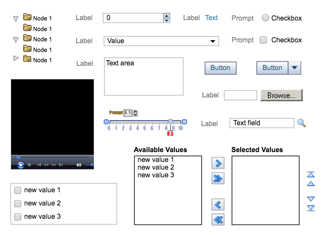321x235 pixels.
Task: Click the fast-forward icon in media player
Action: click(x=53, y=165)
